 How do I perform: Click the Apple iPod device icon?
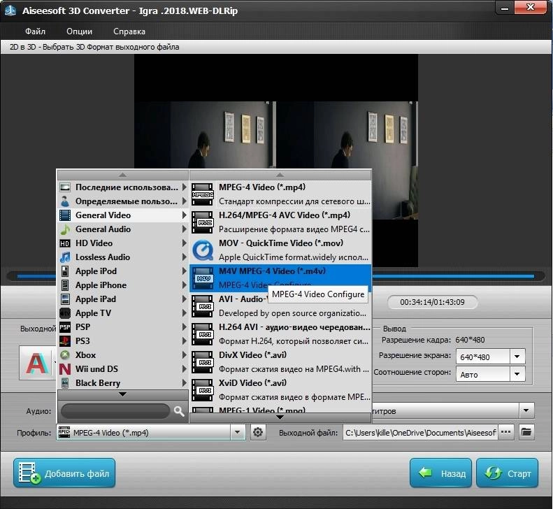click(x=65, y=271)
